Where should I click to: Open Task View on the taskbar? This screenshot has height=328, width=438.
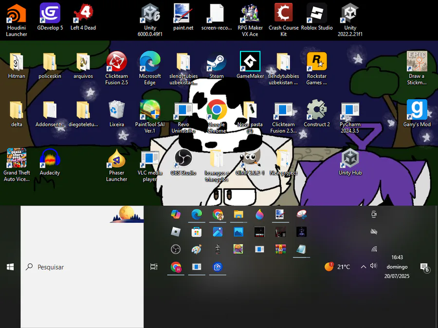tap(154, 267)
